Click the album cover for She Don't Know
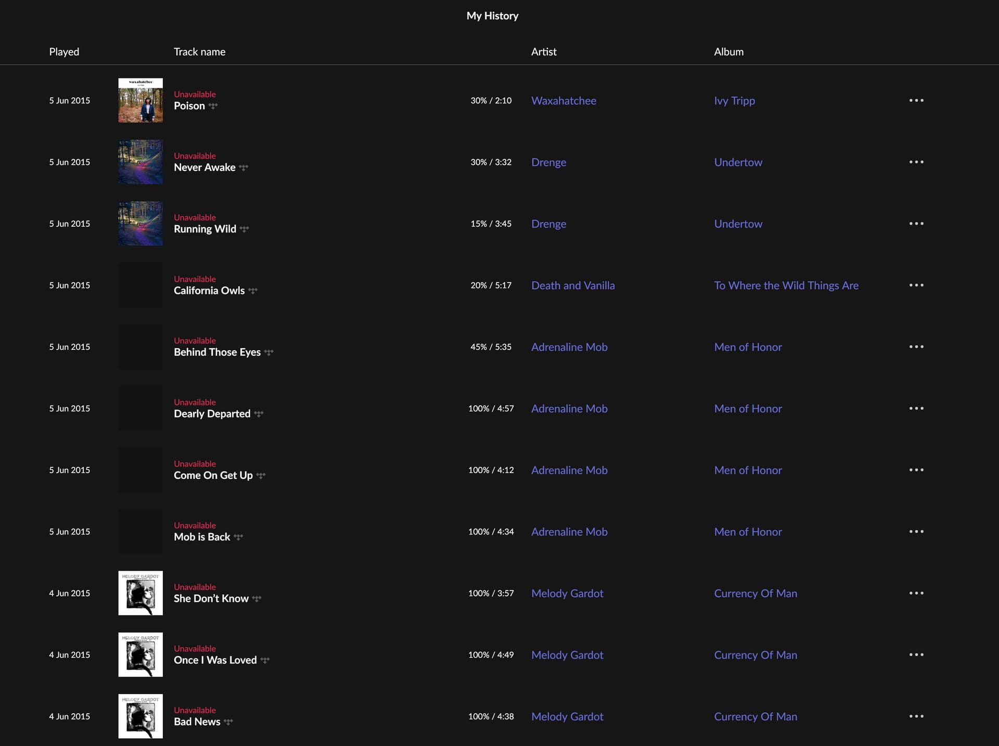The width and height of the screenshot is (999, 746). (140, 593)
